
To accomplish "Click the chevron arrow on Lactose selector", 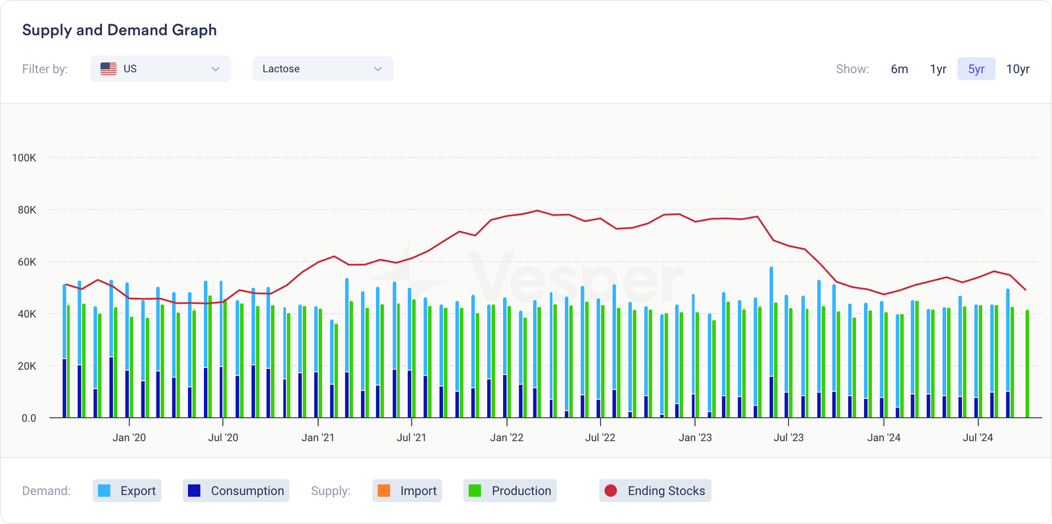I will click(378, 69).
